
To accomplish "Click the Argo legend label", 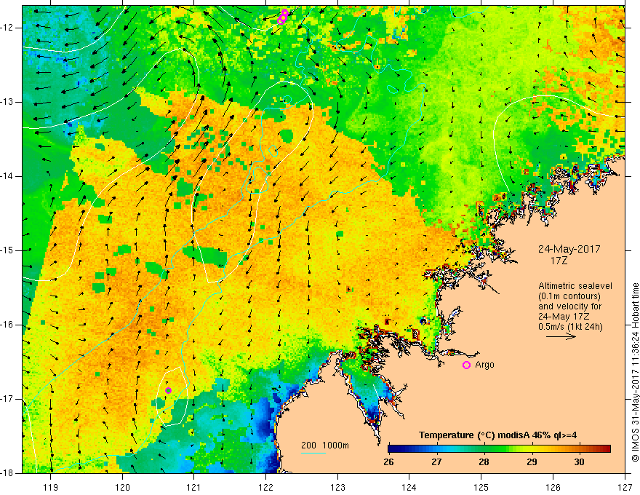I will coord(484,365).
